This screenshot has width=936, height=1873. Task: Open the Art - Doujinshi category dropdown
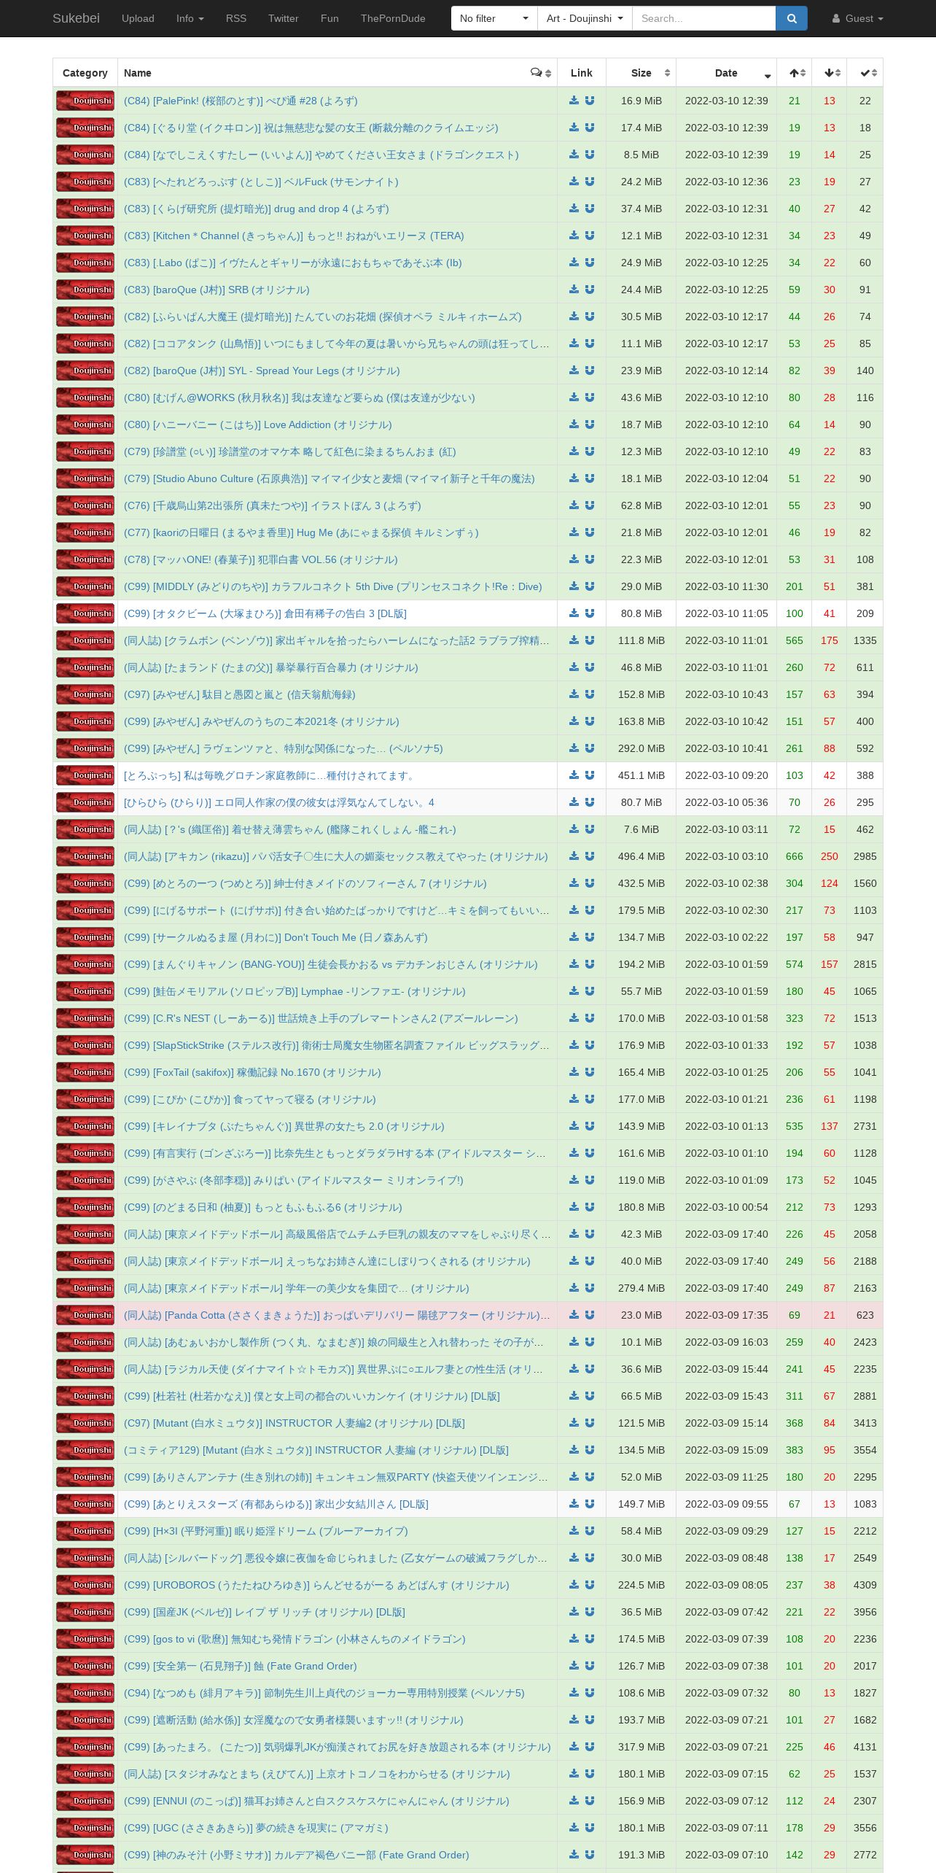(x=585, y=18)
